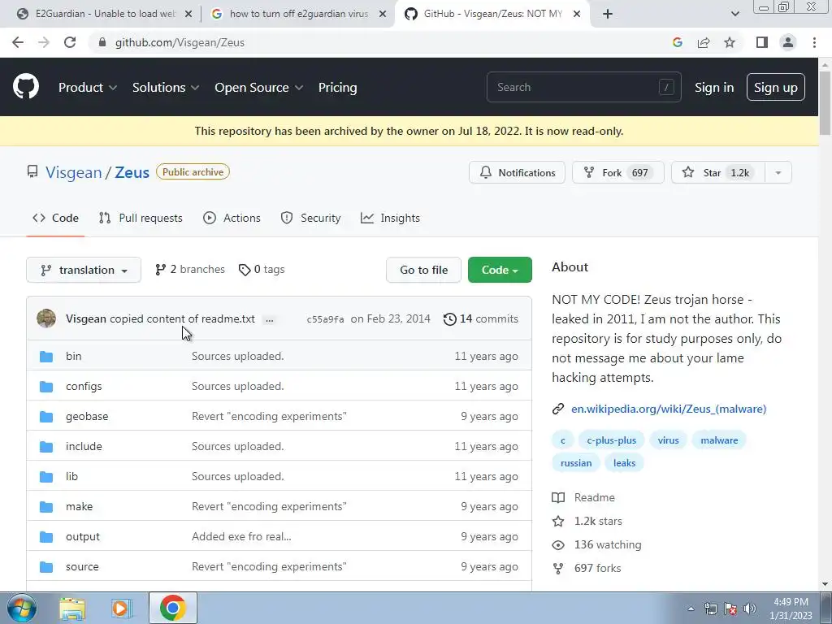Open the green Code dropdown

point(500,270)
